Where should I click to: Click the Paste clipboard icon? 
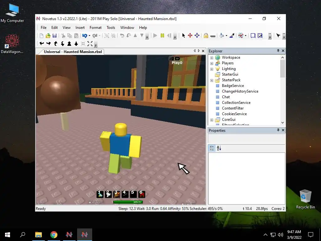click(x=76, y=36)
